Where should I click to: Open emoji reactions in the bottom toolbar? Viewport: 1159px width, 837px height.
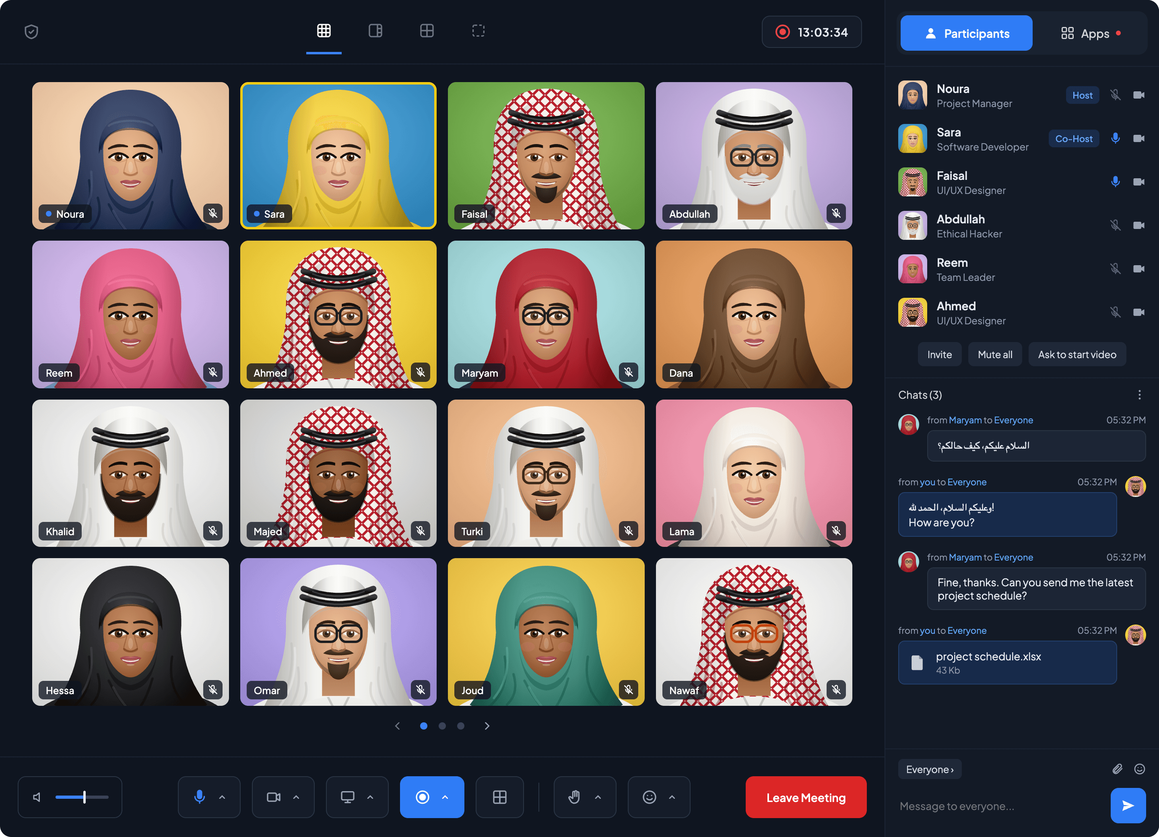click(x=649, y=797)
